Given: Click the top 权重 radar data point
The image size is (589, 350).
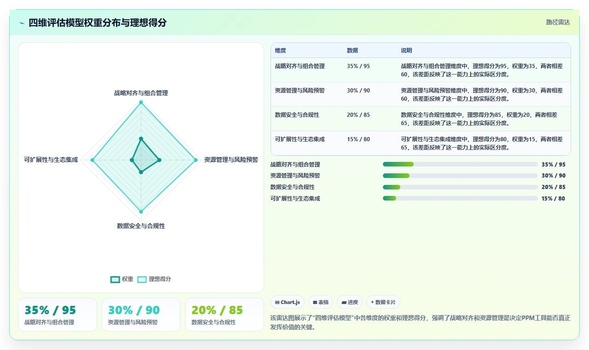Looking at the screenshot, I should [x=141, y=138].
